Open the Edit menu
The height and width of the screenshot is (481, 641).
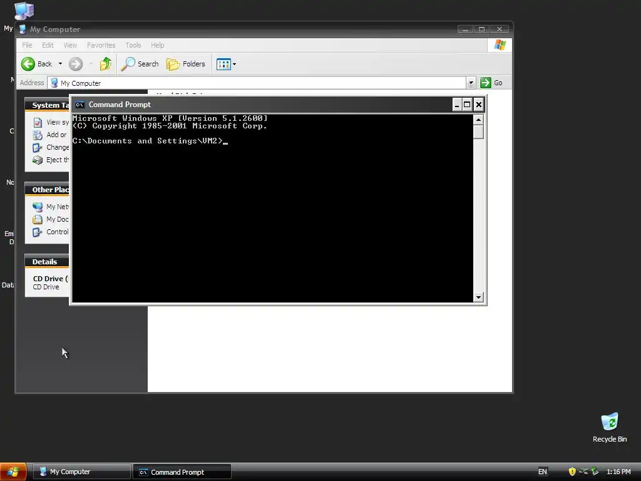coord(48,45)
